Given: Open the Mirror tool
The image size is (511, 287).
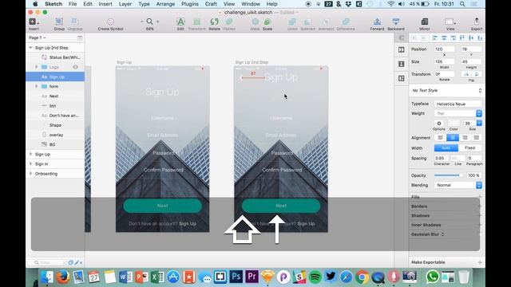Looking at the screenshot, I should tap(424, 22).
